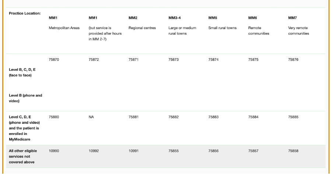The height and width of the screenshot is (174, 333).
Task: Click item 75876 for Very remote communities
Action: [x=293, y=60]
